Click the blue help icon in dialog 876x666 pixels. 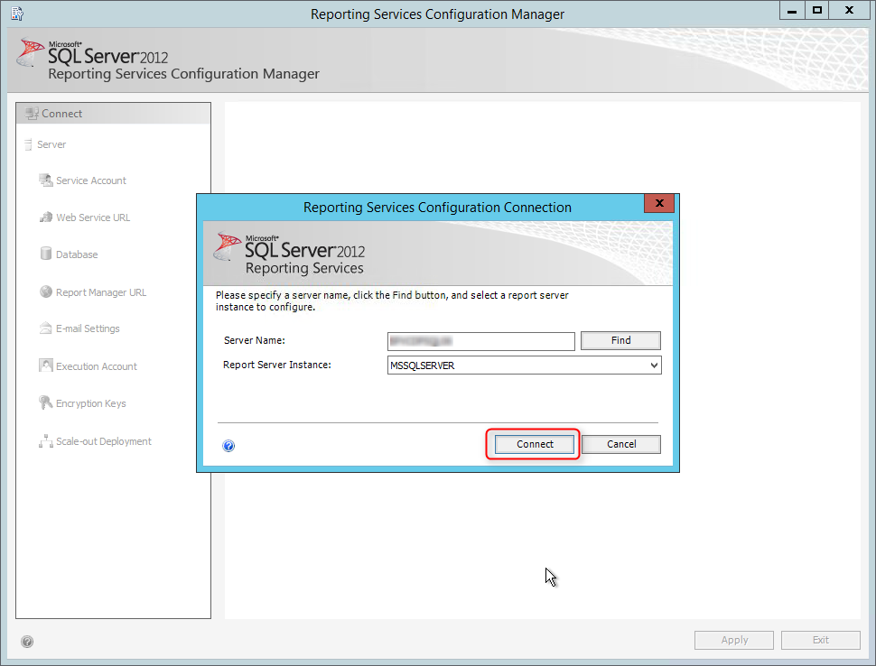point(228,446)
